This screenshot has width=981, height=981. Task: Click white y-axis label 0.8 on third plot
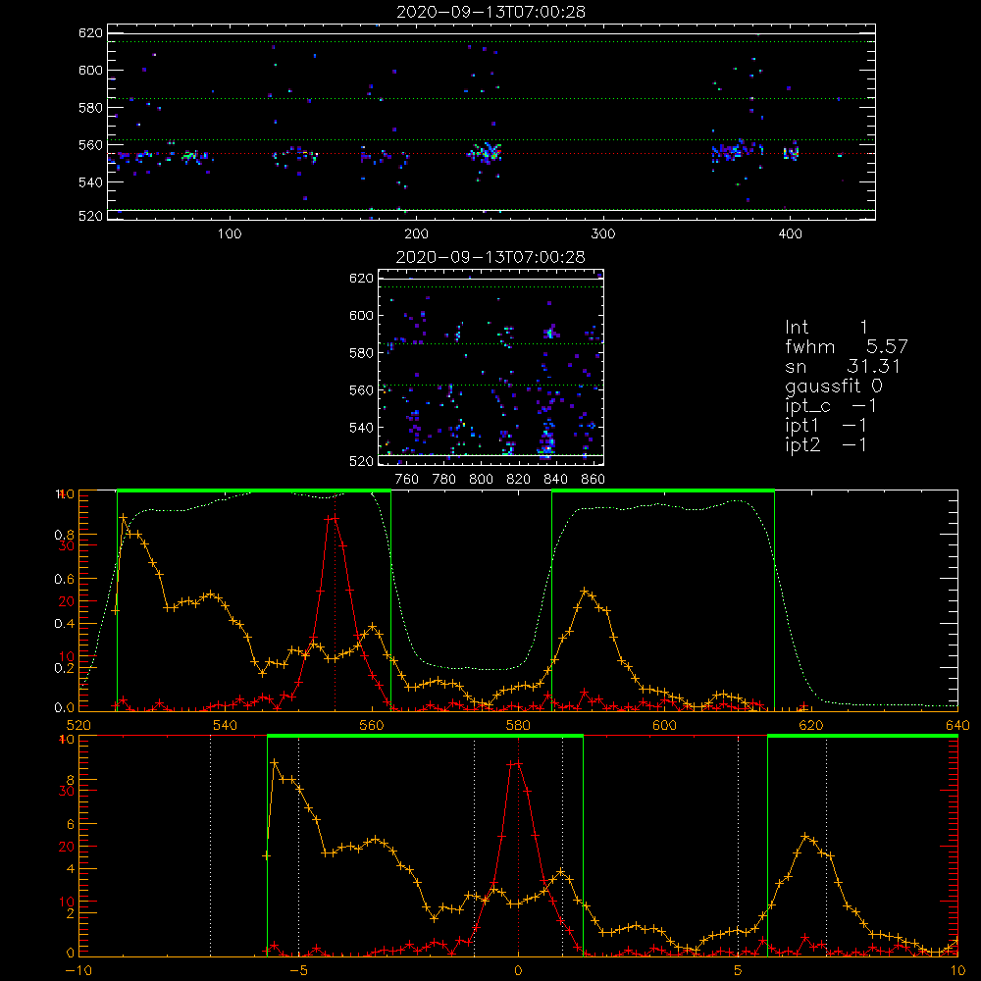tap(64, 535)
